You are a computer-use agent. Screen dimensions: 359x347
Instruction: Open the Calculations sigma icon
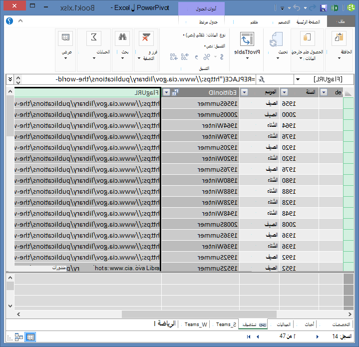point(94,38)
